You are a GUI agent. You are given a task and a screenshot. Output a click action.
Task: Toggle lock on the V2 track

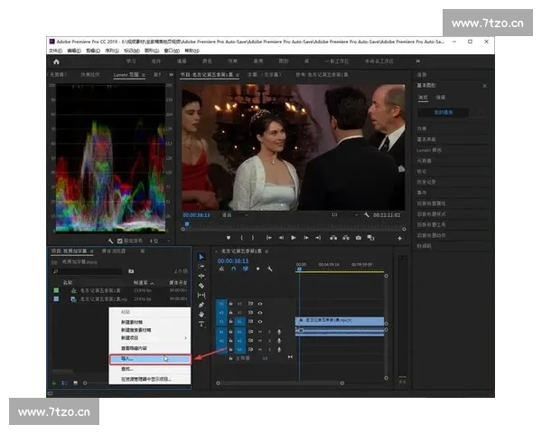pos(230,312)
